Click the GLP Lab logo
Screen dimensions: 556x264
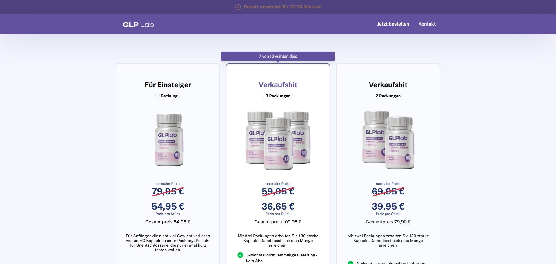(138, 25)
